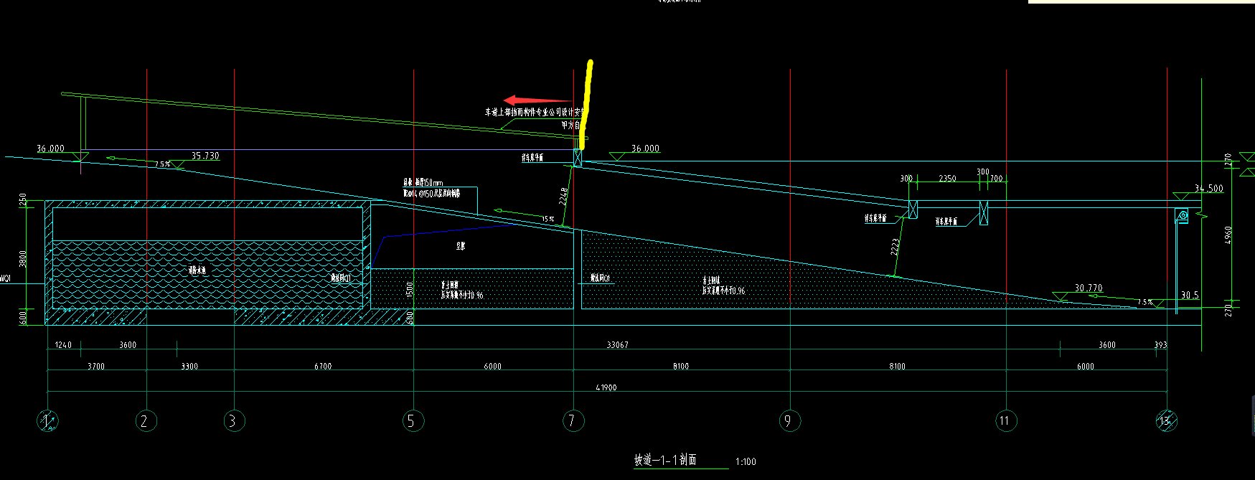Click axis bubble 7
The image size is (1255, 480).
tap(573, 421)
